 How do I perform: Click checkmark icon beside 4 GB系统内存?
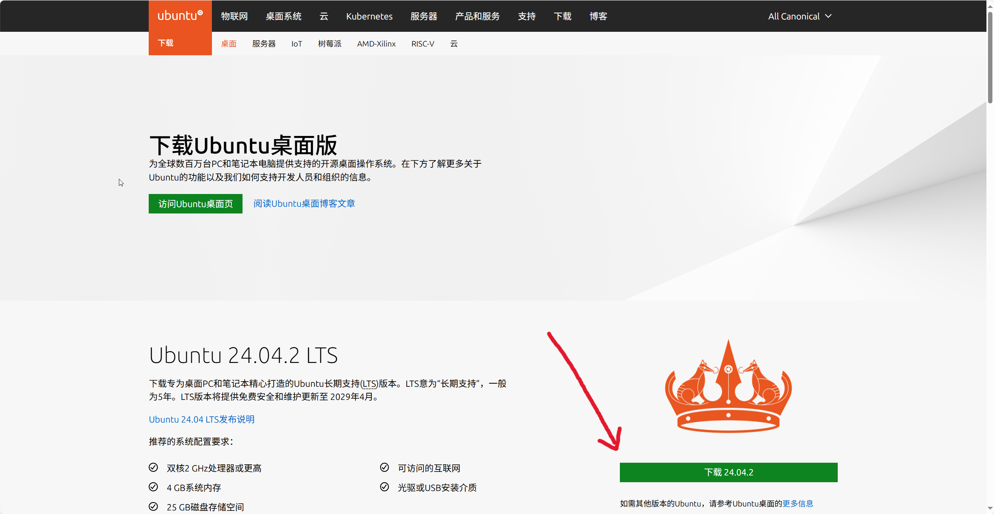[153, 487]
